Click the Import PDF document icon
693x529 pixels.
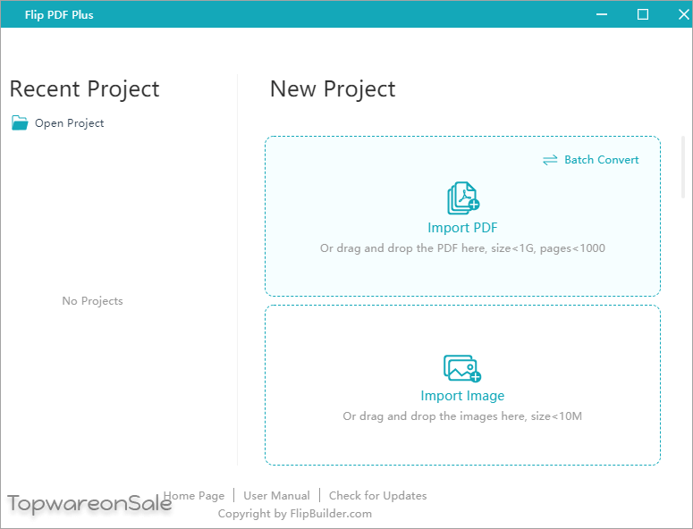click(x=463, y=197)
